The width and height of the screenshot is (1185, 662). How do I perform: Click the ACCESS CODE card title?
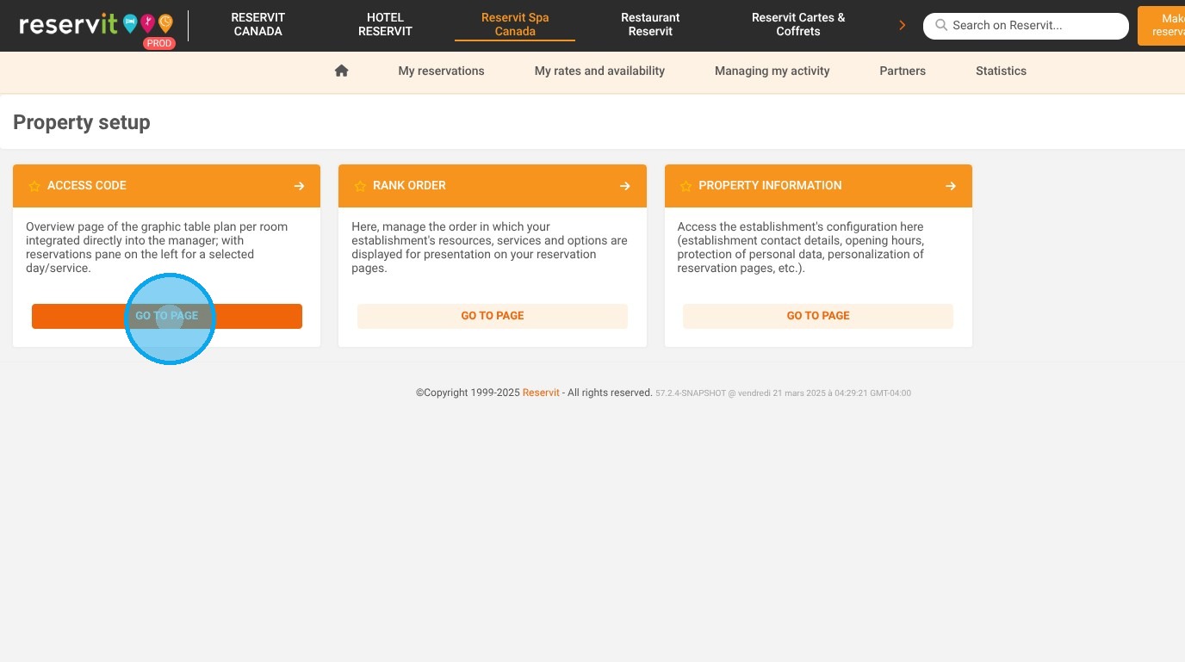[87, 185]
